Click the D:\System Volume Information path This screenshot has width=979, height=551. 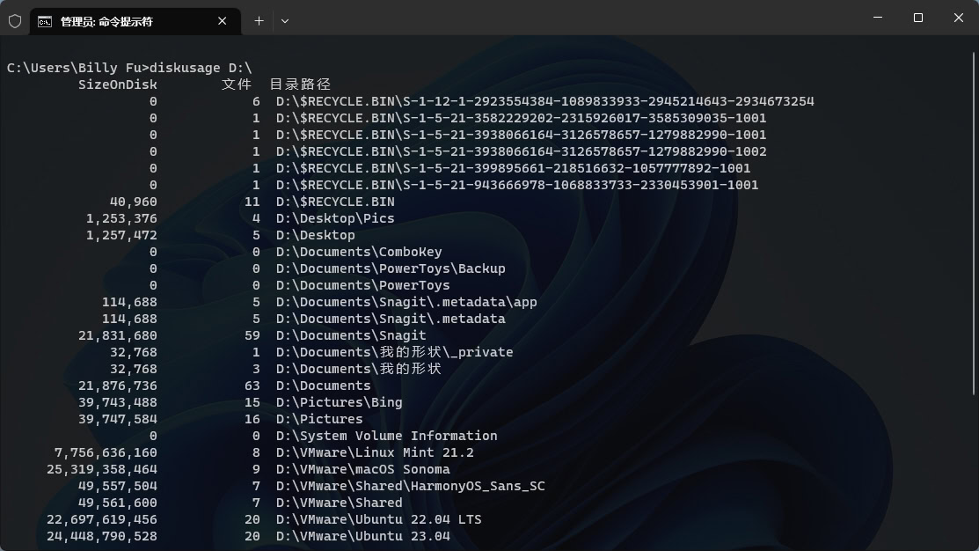click(x=386, y=436)
